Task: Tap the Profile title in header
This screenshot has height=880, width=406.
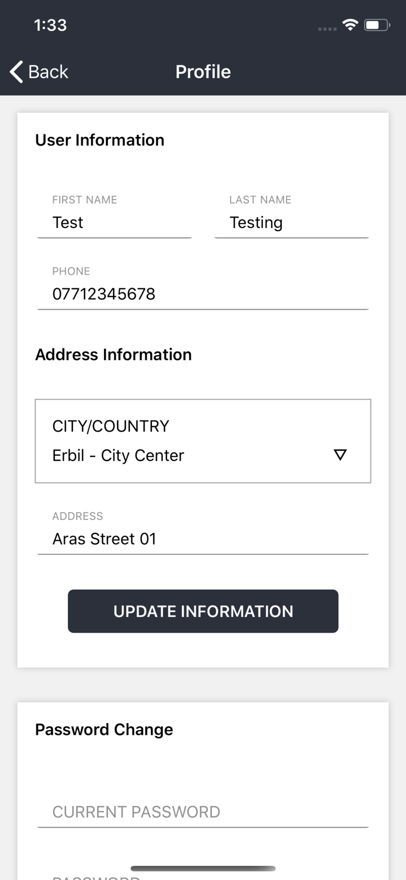Action: [x=203, y=72]
